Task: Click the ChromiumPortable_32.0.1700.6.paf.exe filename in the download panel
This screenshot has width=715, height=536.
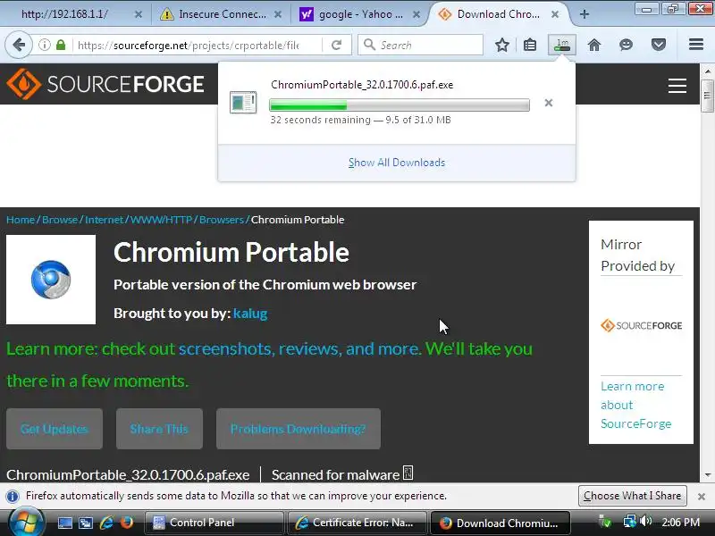Action: point(362,85)
